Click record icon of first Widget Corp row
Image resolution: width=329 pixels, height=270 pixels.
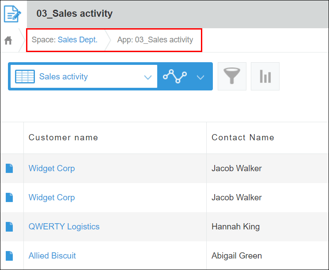[x=9, y=168]
